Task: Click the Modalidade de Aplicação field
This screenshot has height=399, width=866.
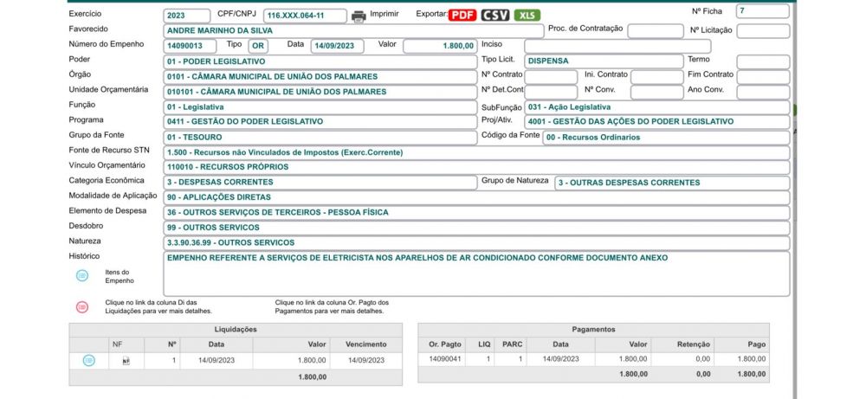Action: coord(476,197)
